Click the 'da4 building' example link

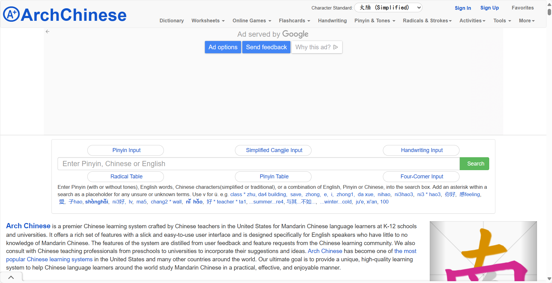[x=272, y=194]
